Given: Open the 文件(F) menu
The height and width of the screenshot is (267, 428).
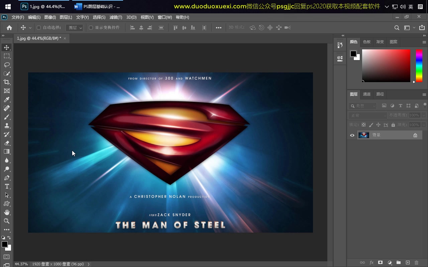Looking at the screenshot, I should pyautogui.click(x=18, y=17).
